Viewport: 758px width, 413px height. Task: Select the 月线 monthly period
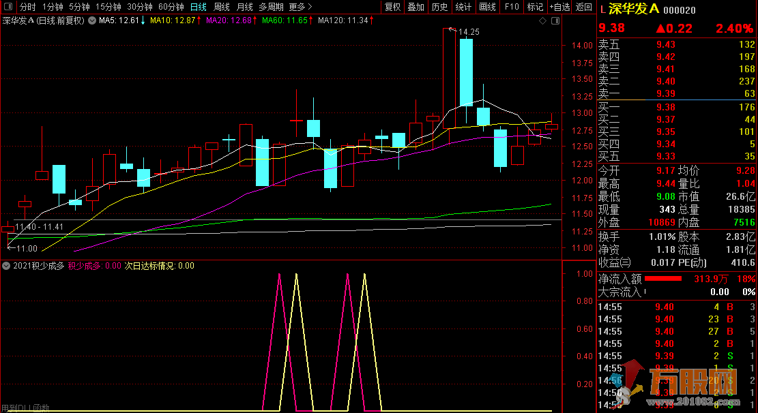pos(244,7)
